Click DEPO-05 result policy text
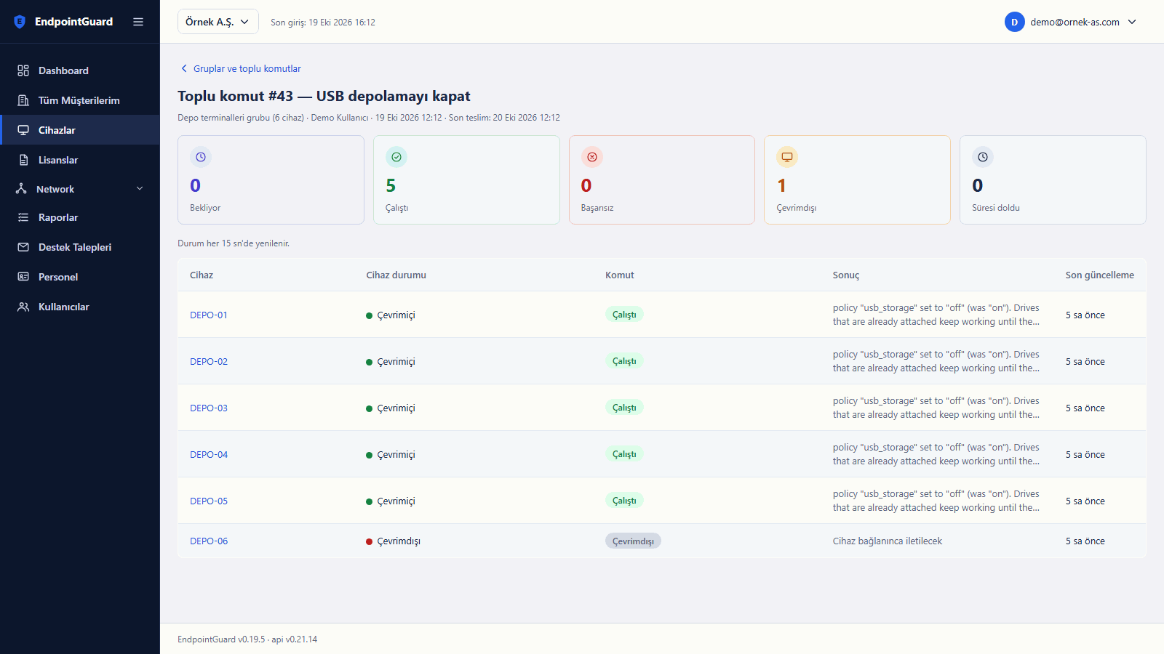The image size is (1164, 654). coord(936,501)
